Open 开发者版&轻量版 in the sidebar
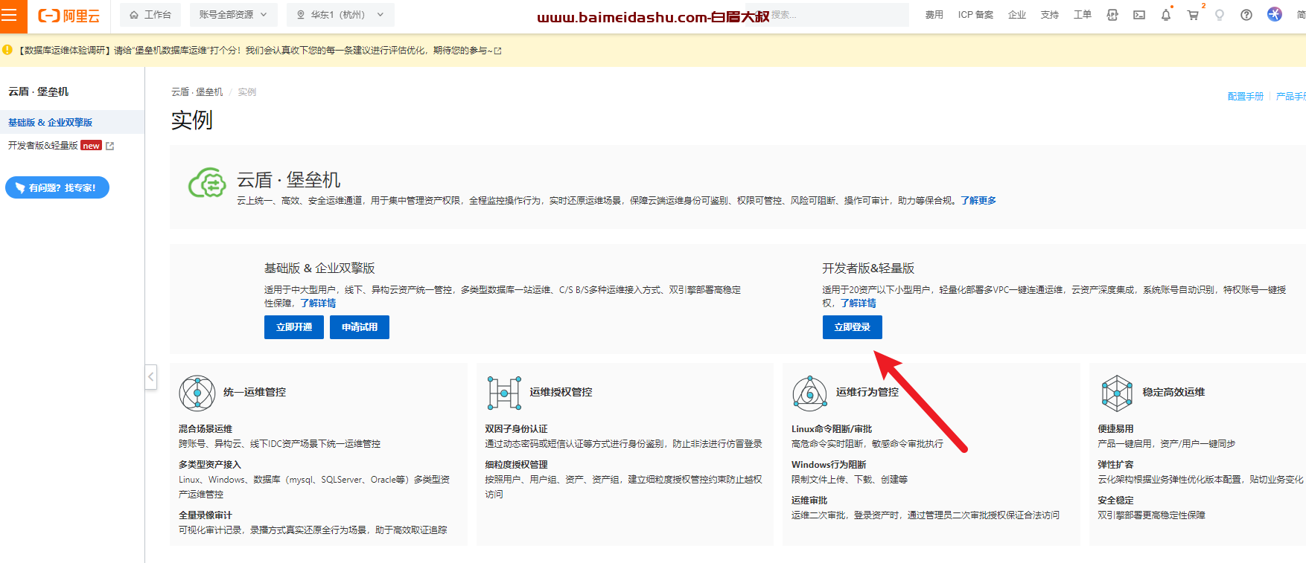This screenshot has width=1306, height=563. coord(43,146)
